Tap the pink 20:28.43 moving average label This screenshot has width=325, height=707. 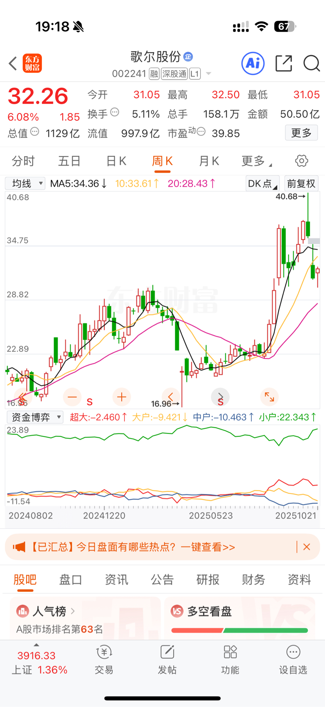(x=192, y=184)
